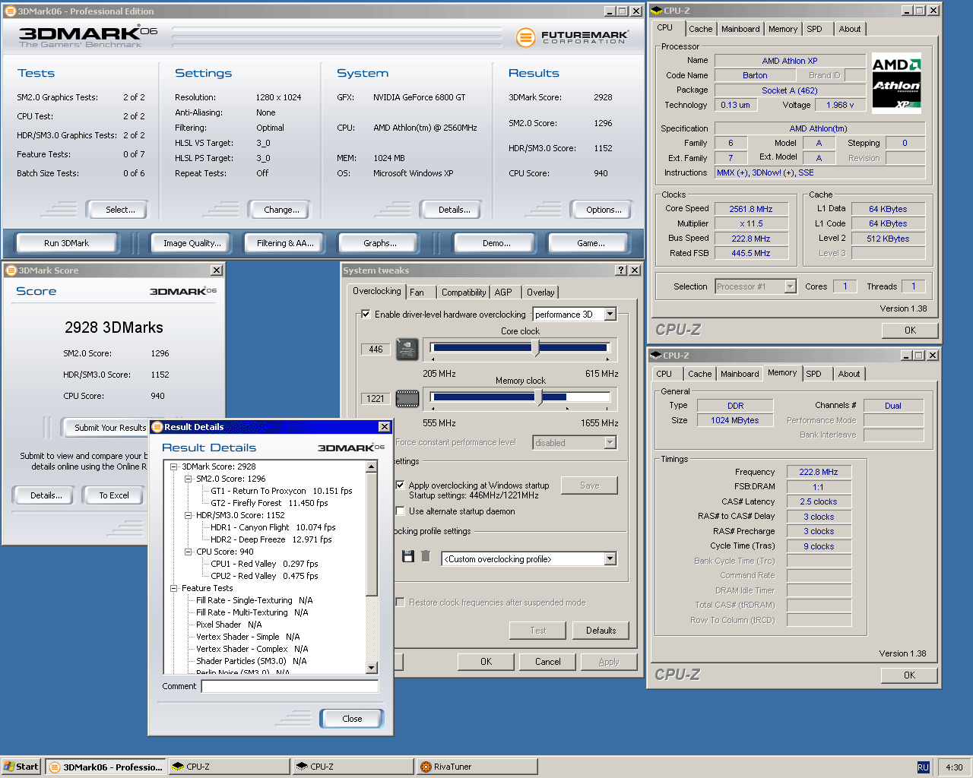The width and height of the screenshot is (973, 778).
Task: Click the memory clock value box 1221
Action: point(376,399)
